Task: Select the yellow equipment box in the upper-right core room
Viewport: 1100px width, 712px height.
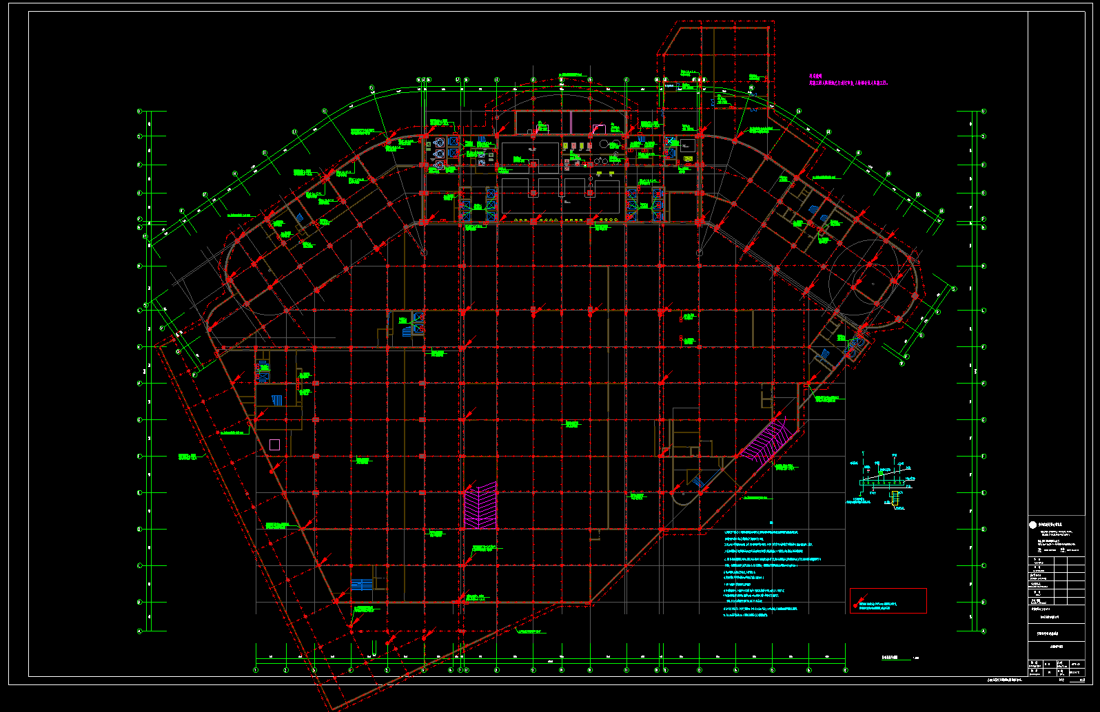Action: click(x=688, y=159)
